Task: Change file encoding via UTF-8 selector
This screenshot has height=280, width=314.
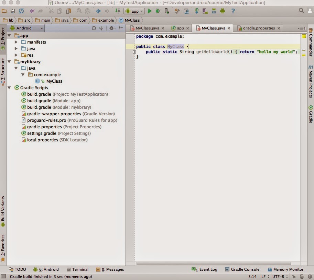Action: tap(280, 277)
